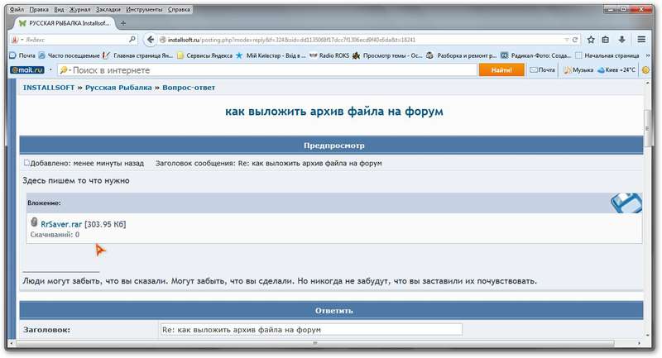The image size is (662, 358).
Task: Click the magnifier search icon in Yandex box
Action: 132,40
